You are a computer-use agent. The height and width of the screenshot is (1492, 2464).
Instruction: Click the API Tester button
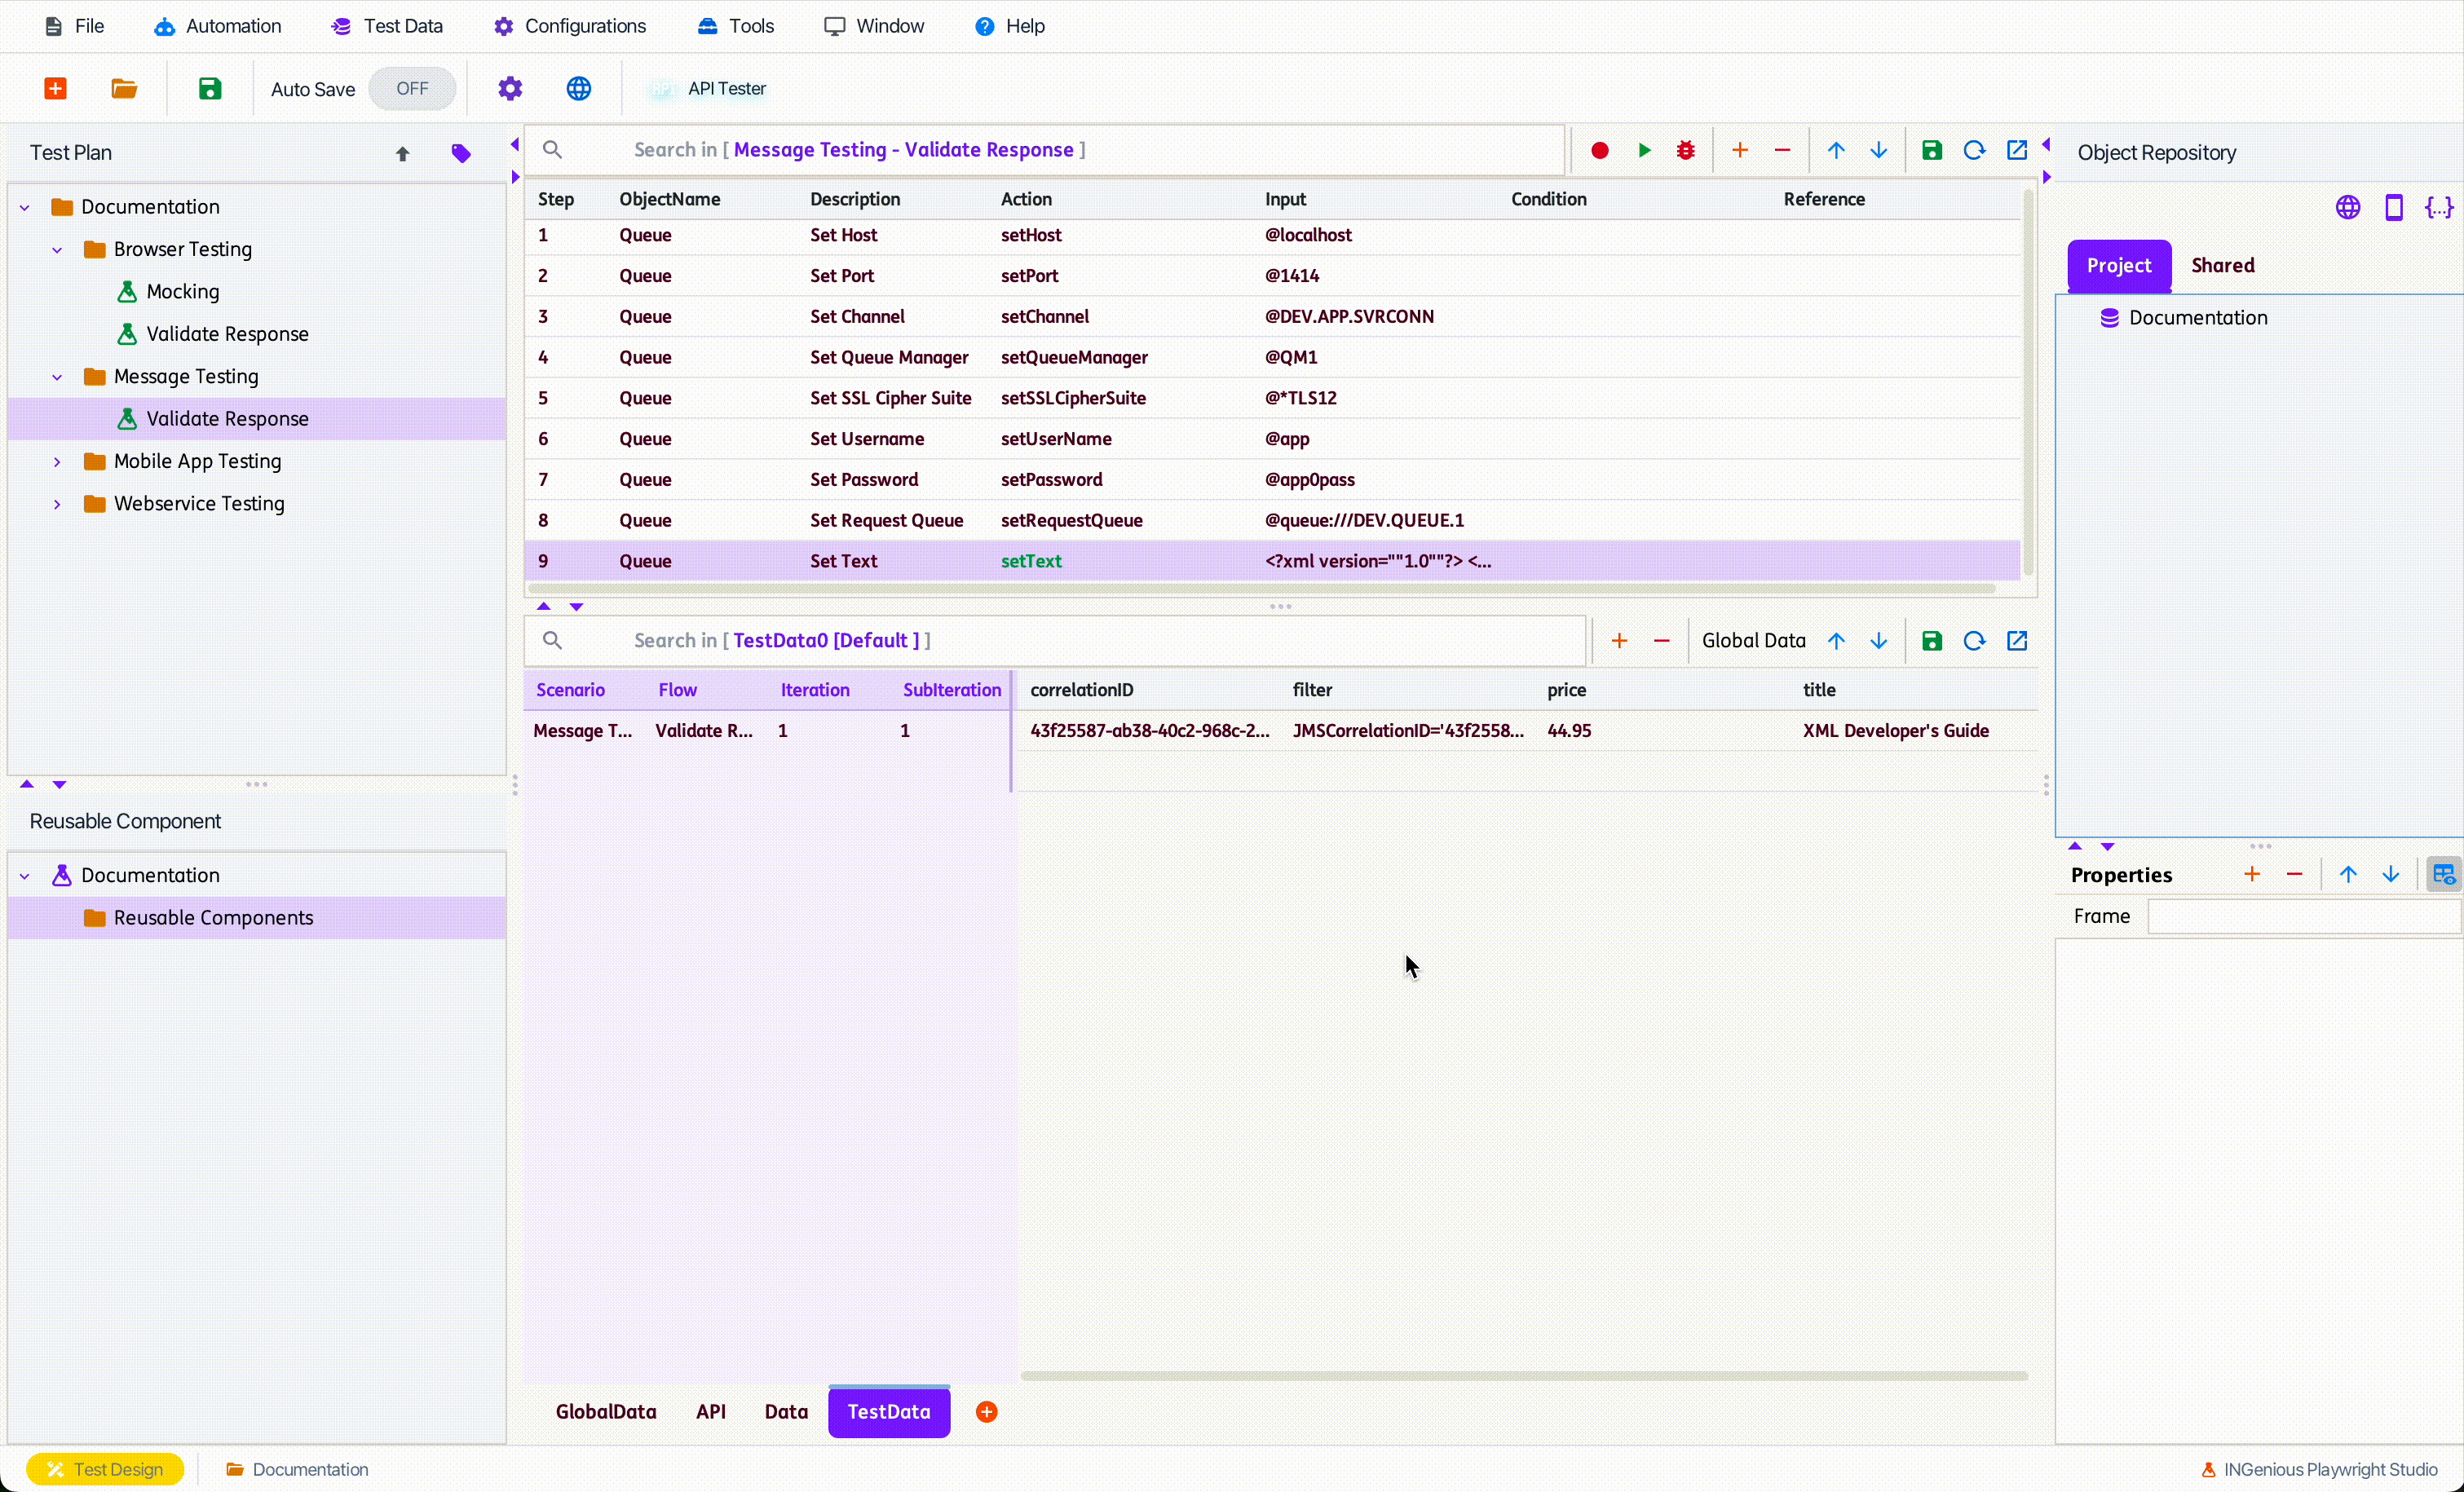[x=708, y=88]
